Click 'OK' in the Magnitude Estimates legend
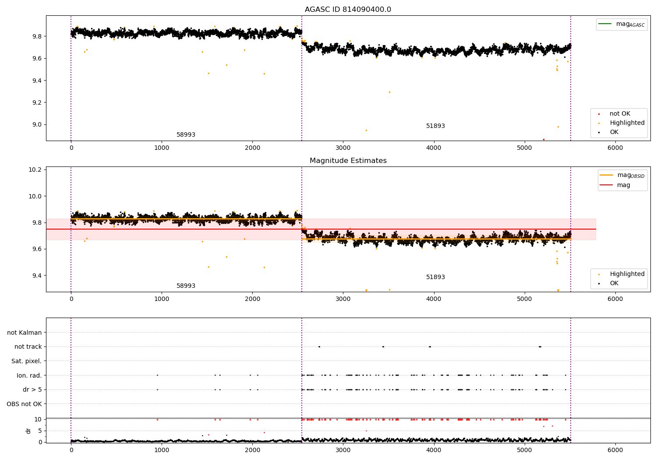 614,283
